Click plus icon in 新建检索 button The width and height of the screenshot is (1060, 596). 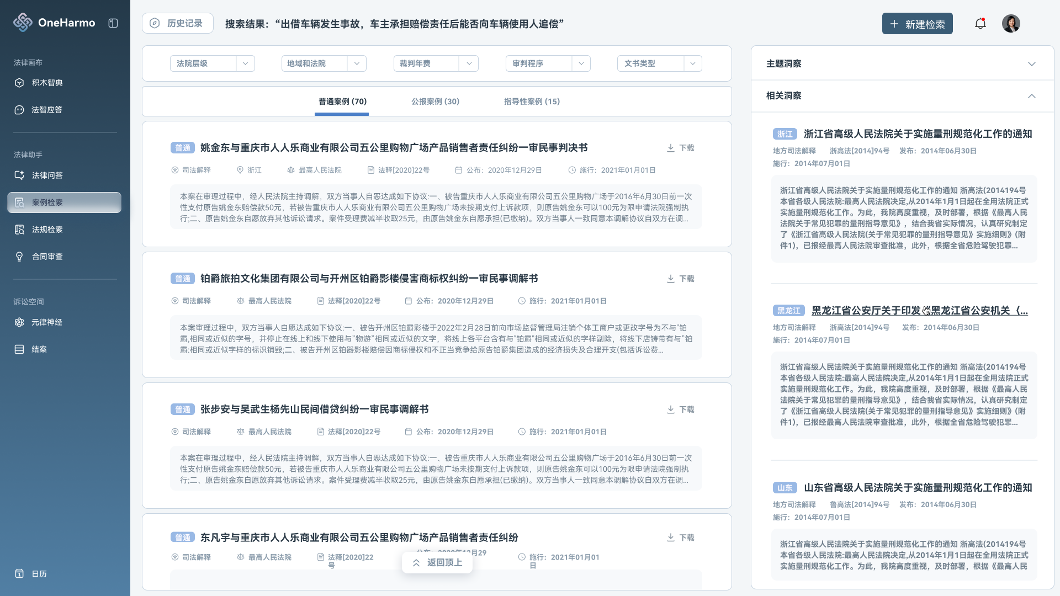pyautogui.click(x=894, y=24)
